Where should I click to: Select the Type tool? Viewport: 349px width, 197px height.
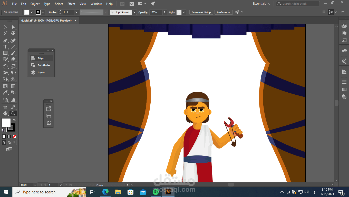point(5,47)
